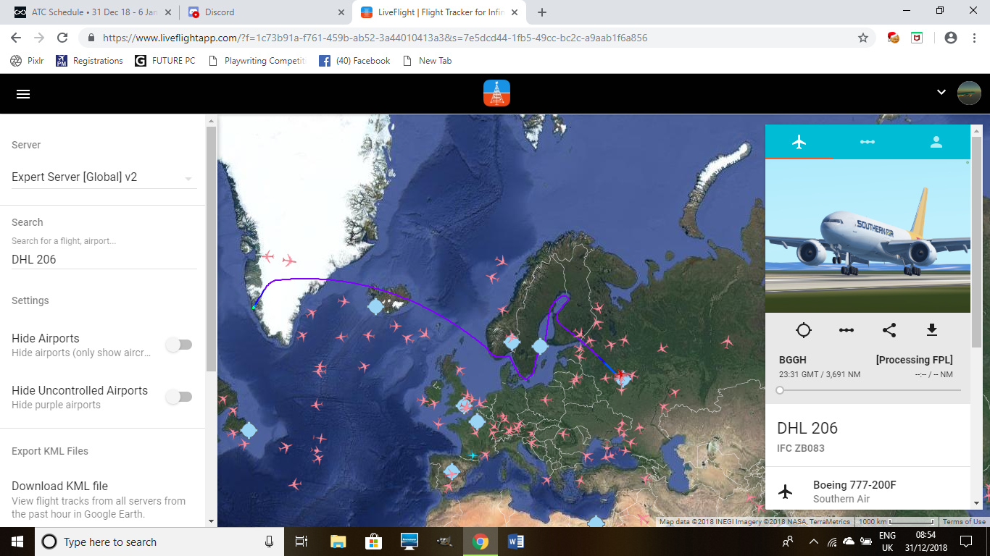
Task: Open Microsoft Word from the taskbar
Action: click(515, 542)
